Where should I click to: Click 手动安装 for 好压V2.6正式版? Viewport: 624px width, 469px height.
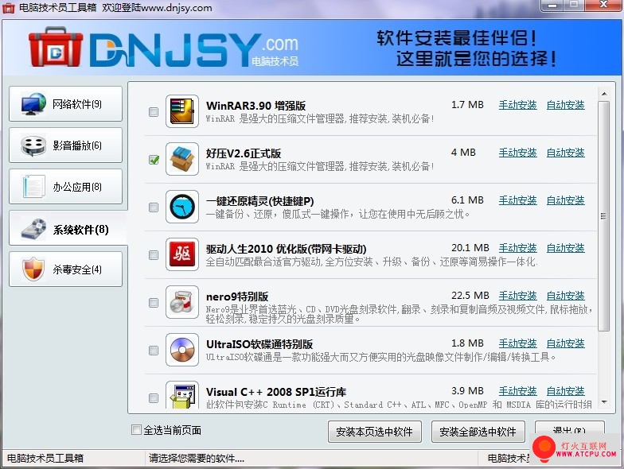tap(517, 153)
